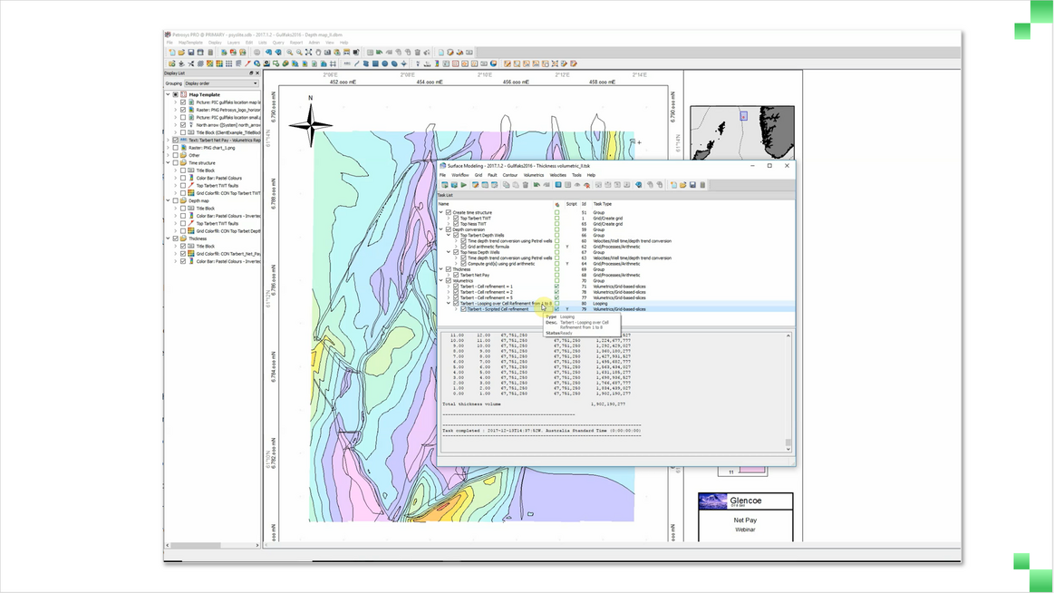1054x593 pixels.
Task: Uncheck the Tarbert - Cell refinement = 1 task
Action: pyautogui.click(x=455, y=287)
